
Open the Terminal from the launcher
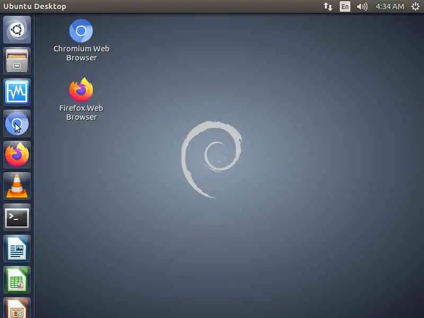coord(17,217)
